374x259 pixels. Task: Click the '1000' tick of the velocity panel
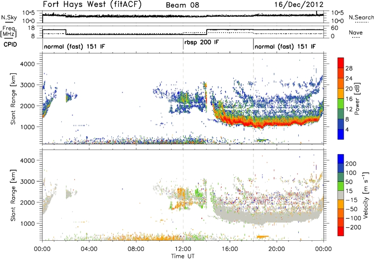tap(27, 223)
